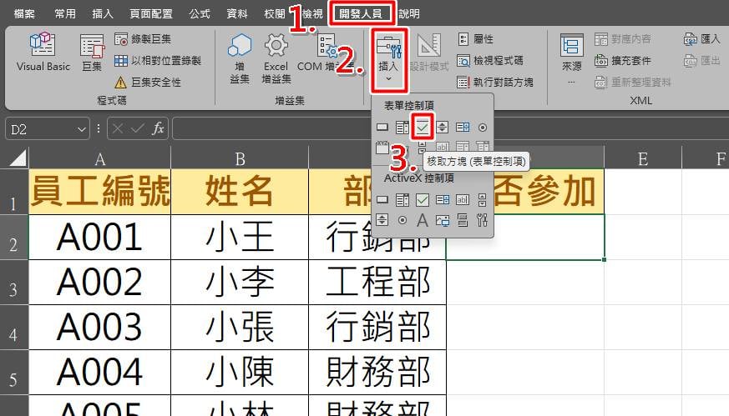This screenshot has width=729, height=416.
Task: Expand the 插入 controls dropdown
Action: [x=389, y=59]
